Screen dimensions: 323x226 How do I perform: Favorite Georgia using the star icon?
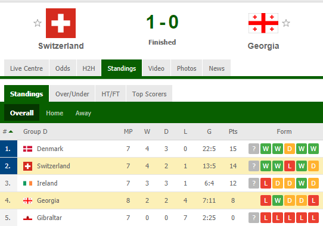click(286, 23)
